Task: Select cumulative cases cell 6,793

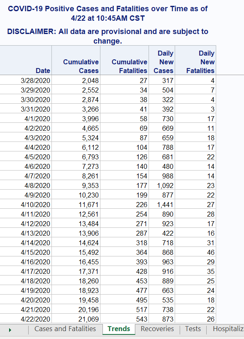Action: pyautogui.click(x=76, y=157)
